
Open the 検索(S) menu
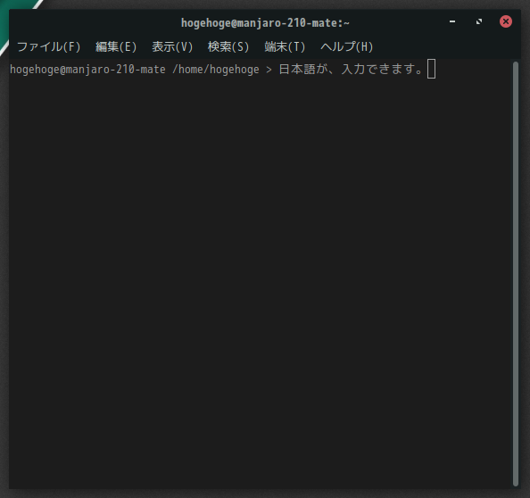(228, 46)
